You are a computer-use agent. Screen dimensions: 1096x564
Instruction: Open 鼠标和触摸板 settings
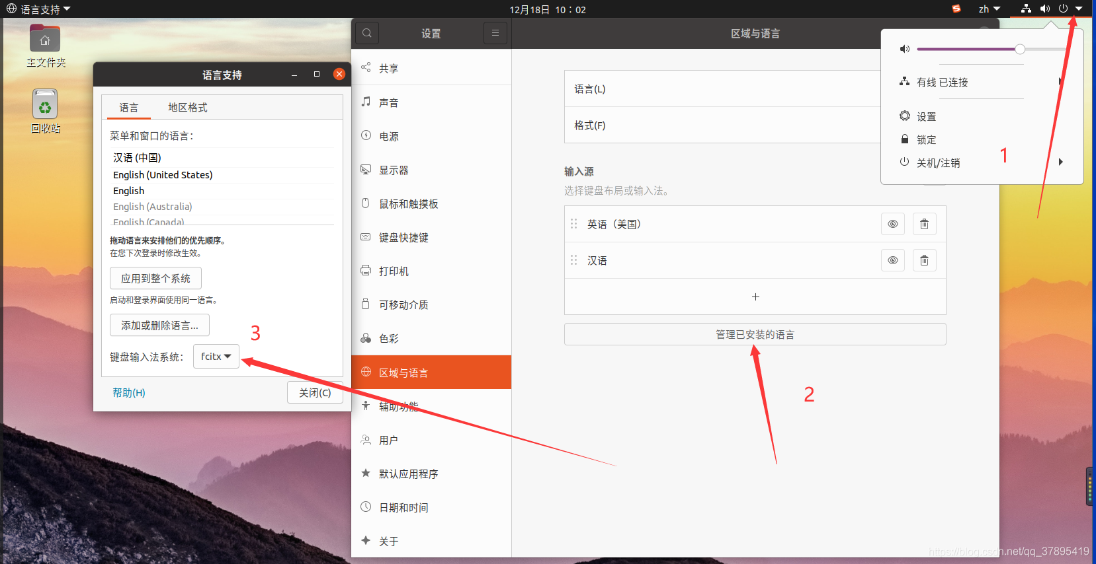431,203
